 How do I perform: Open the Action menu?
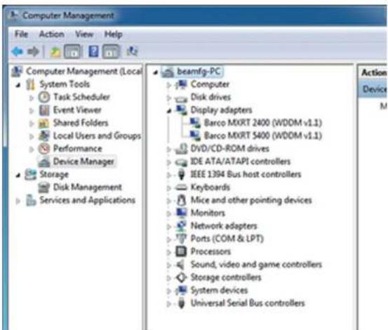pos(52,34)
